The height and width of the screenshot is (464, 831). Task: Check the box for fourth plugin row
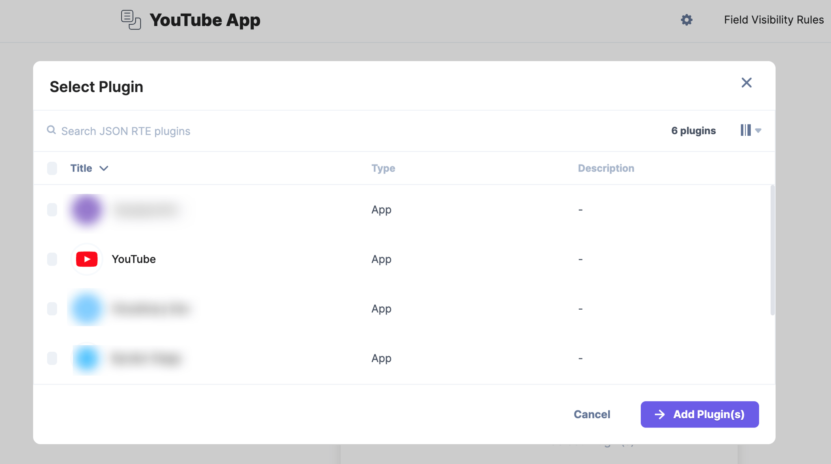(x=52, y=358)
